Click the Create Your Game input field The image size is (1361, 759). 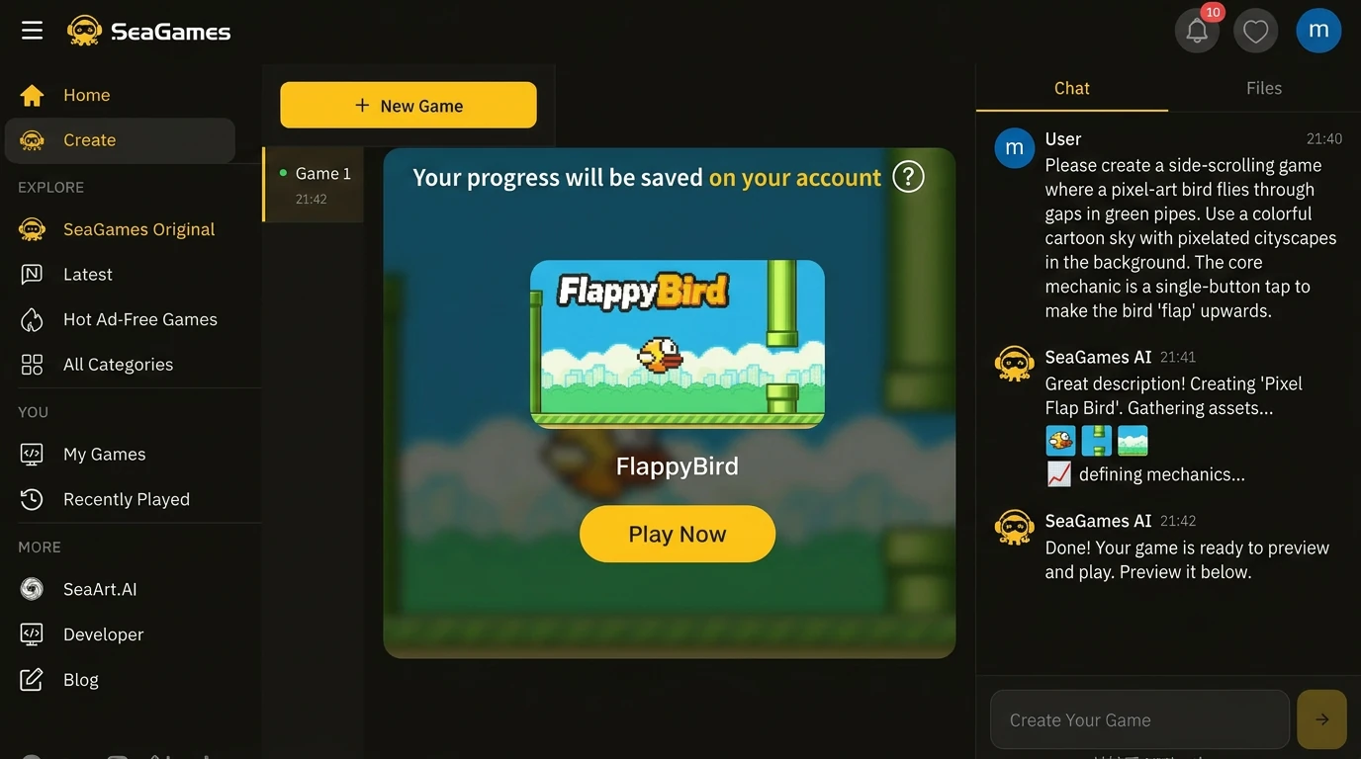coord(1139,719)
